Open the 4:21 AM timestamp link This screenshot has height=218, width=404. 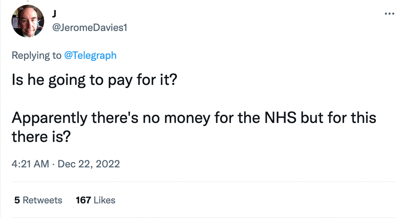point(31,164)
